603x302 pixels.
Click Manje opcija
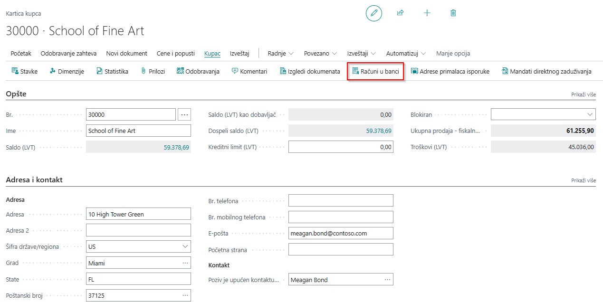pyautogui.click(x=453, y=54)
